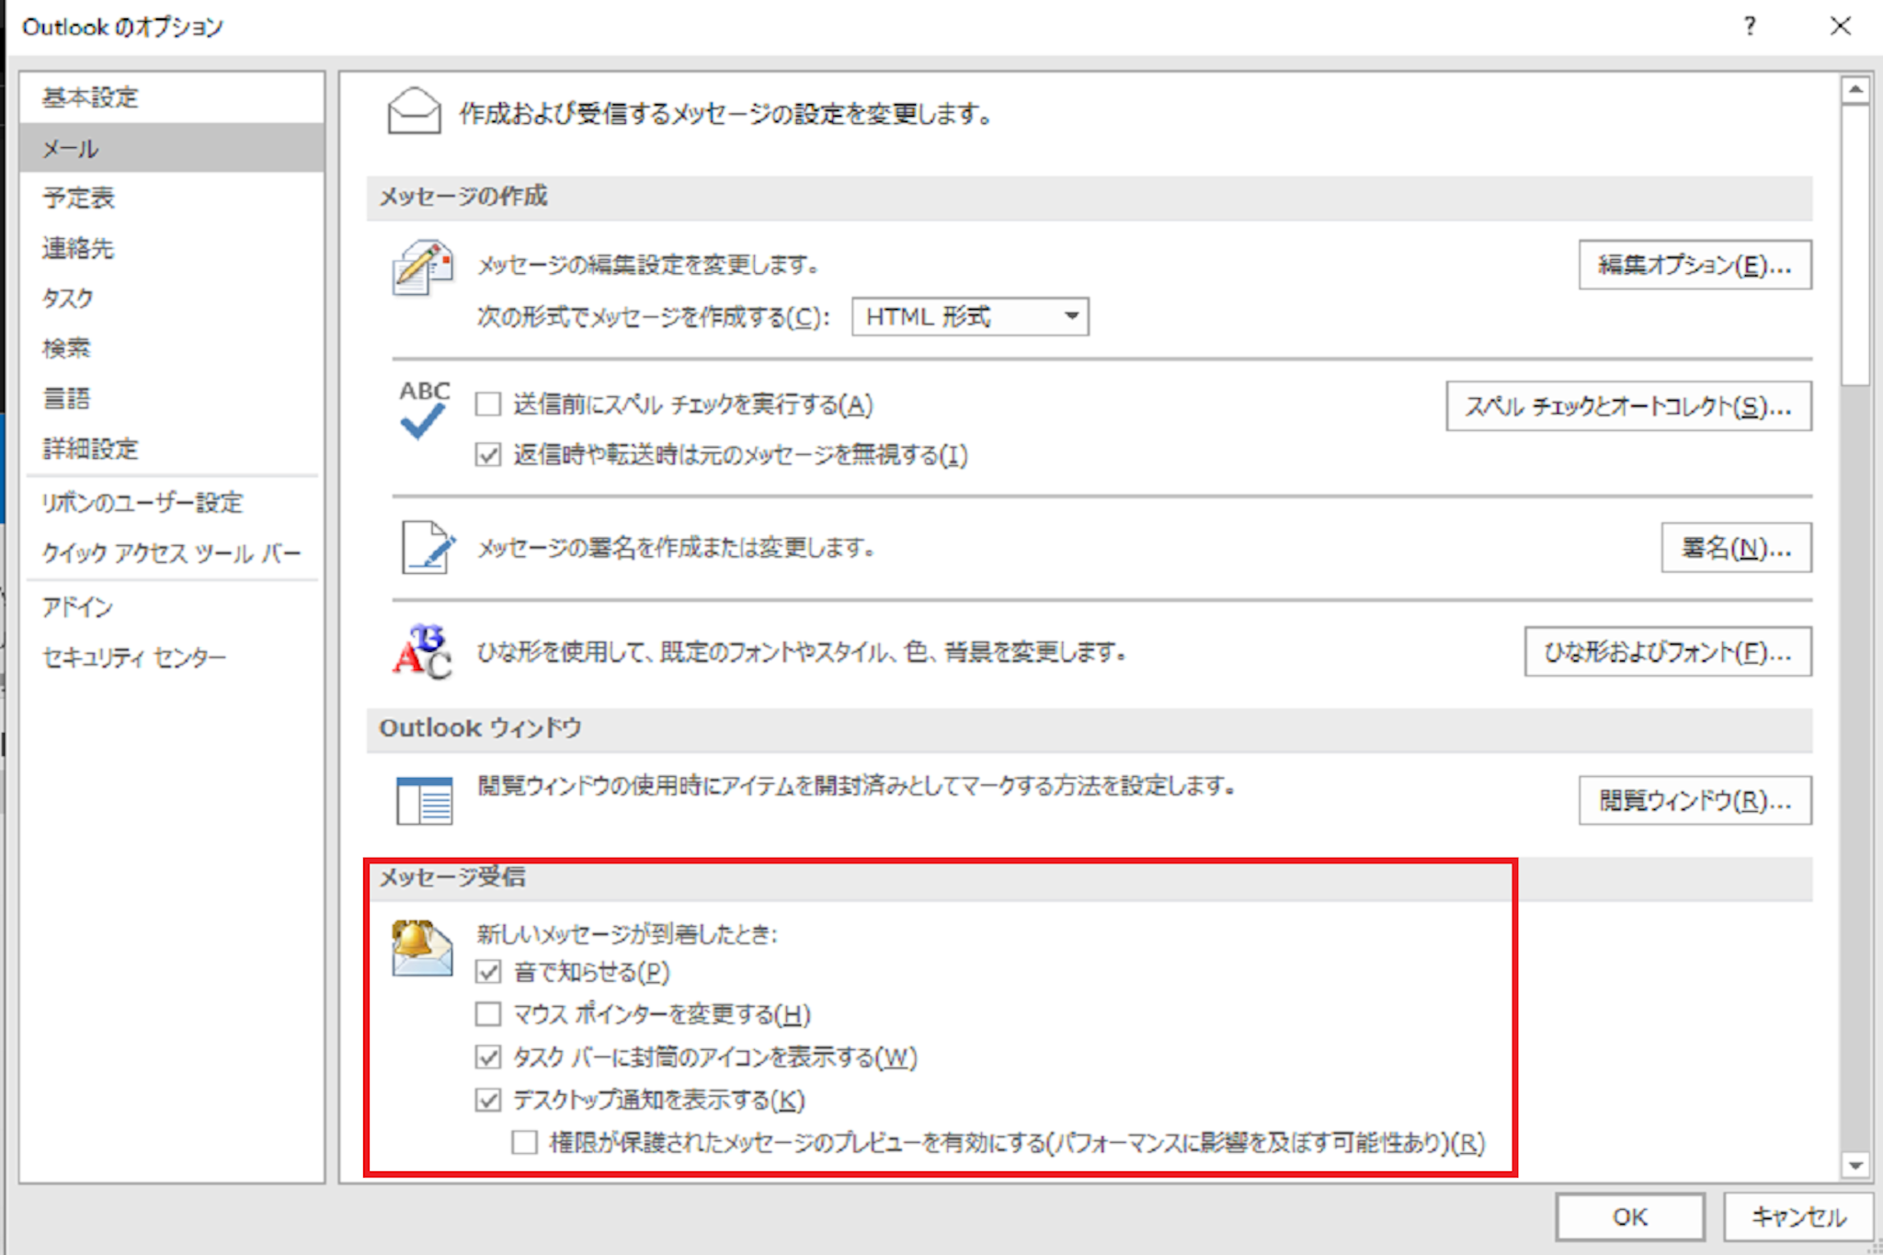The height and width of the screenshot is (1255, 1883).
Task: Select 予定表 in left sidebar
Action: tap(79, 198)
